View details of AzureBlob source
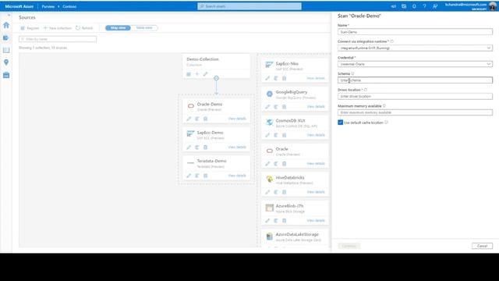The height and width of the screenshot is (281, 499). 316,220
